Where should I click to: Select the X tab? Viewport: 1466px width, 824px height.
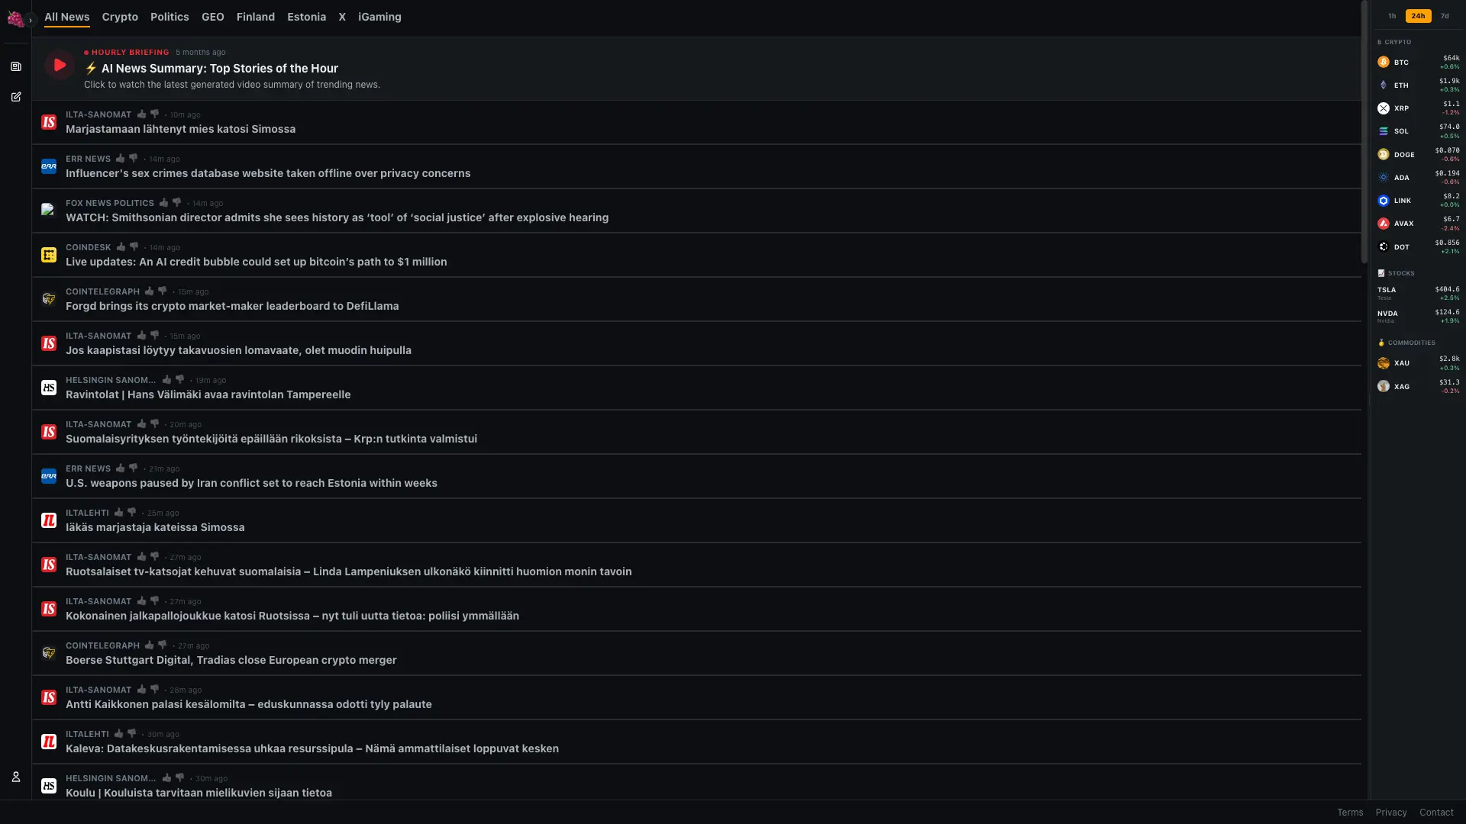pos(342,17)
